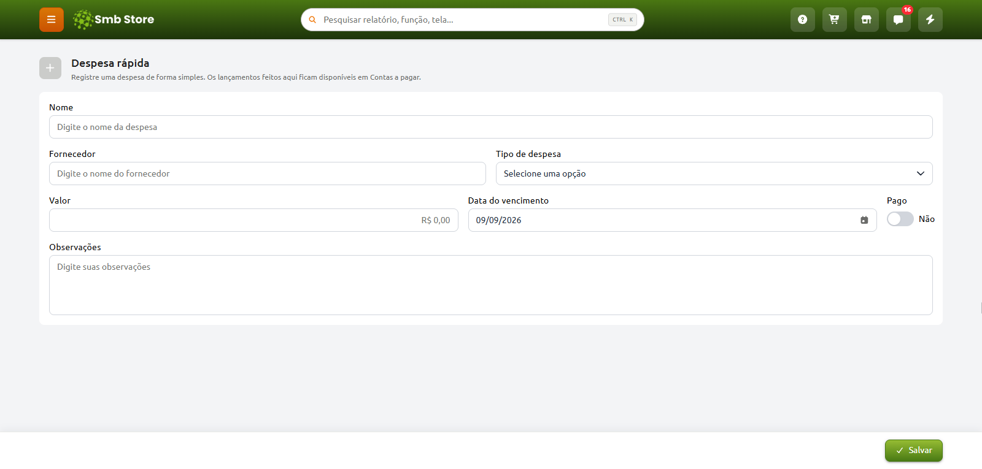Click the Salvar button

click(x=914, y=451)
